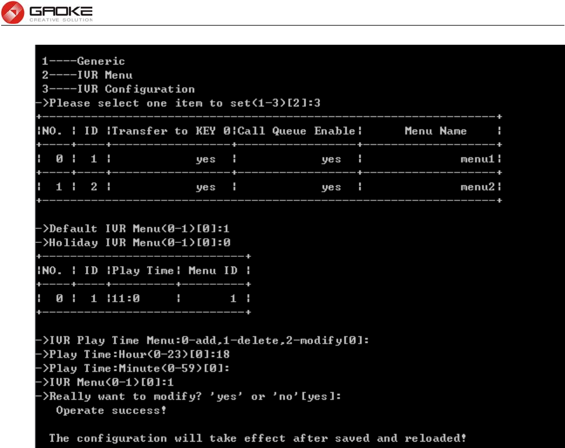Click the 'Default IVR Menu(0-1)[0]:1' line

pyautogui.click(x=132, y=229)
